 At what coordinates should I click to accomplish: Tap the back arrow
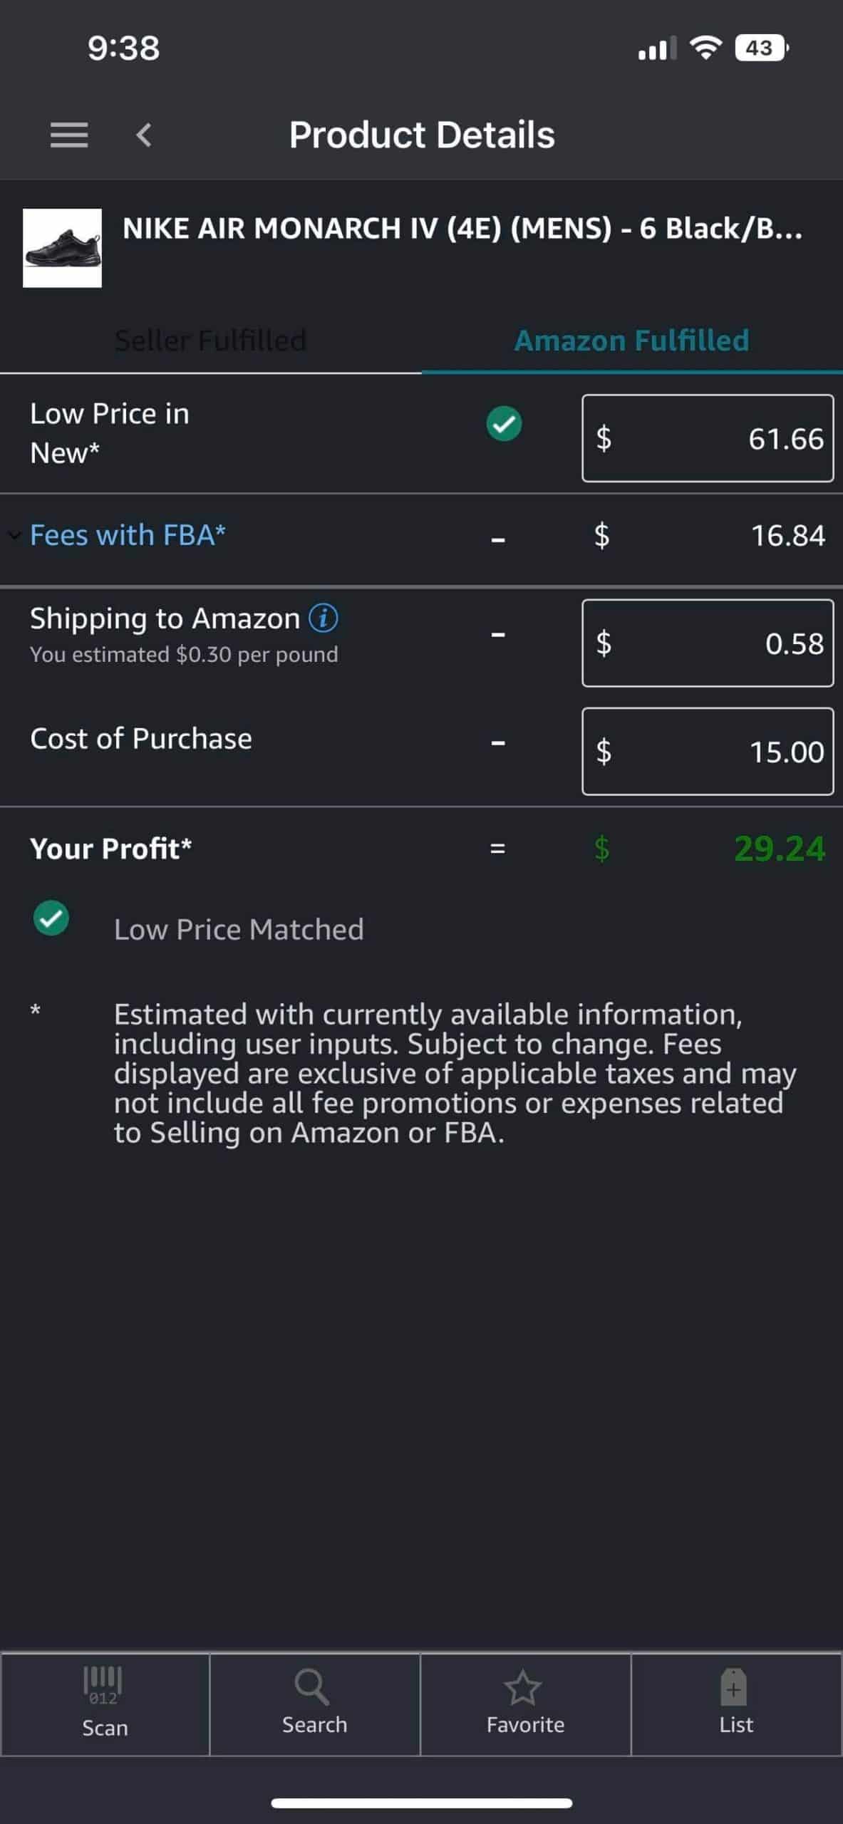click(x=144, y=135)
